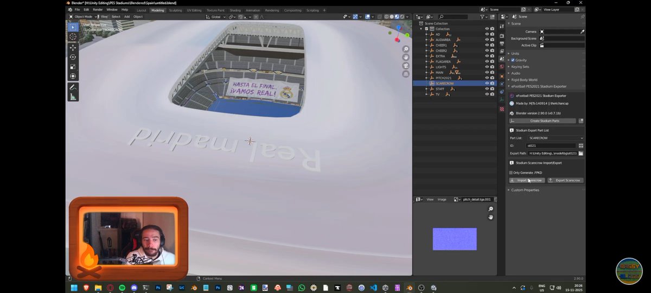Hide the LIGHTS collection with eye icon
The width and height of the screenshot is (651, 293).
coord(487,67)
